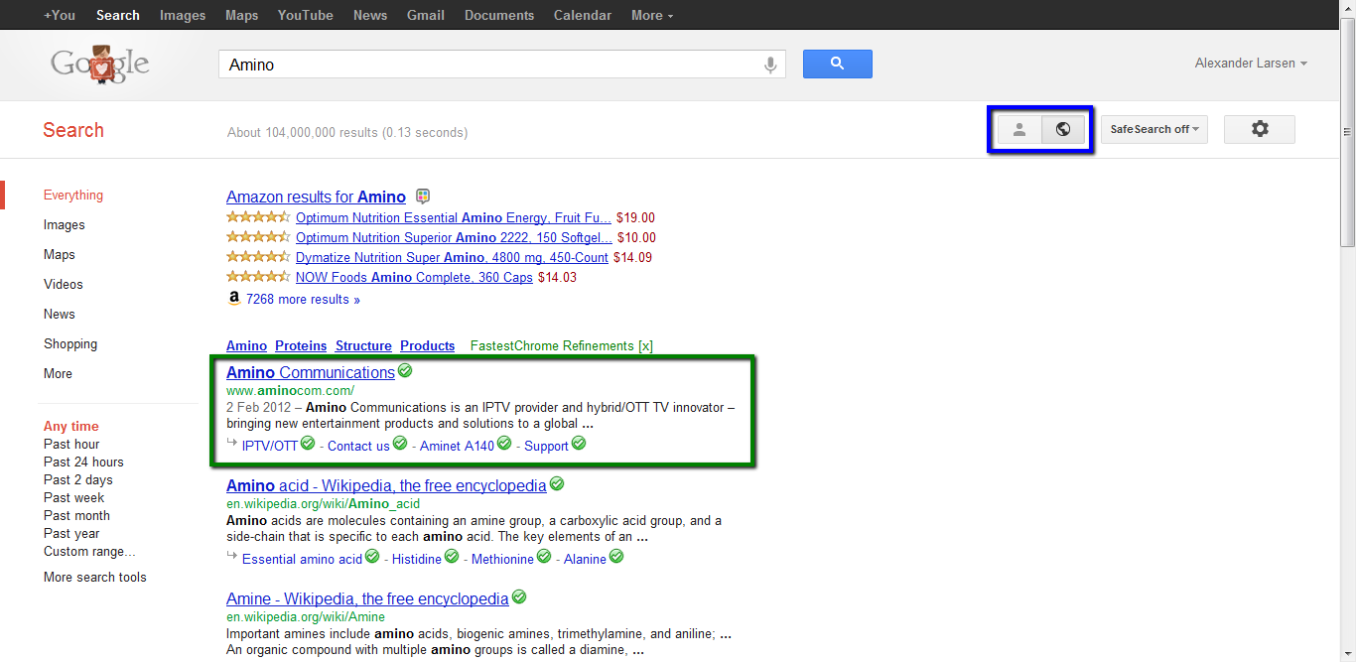
Task: Open 7268 more results link
Action: click(303, 299)
